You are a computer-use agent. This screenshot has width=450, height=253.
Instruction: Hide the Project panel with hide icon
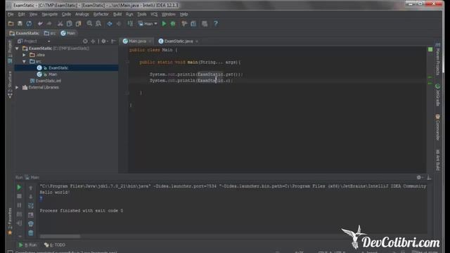pyautogui.click(x=113, y=41)
